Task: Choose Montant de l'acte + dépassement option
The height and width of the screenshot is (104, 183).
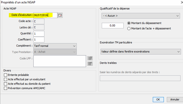Action: click(129, 29)
